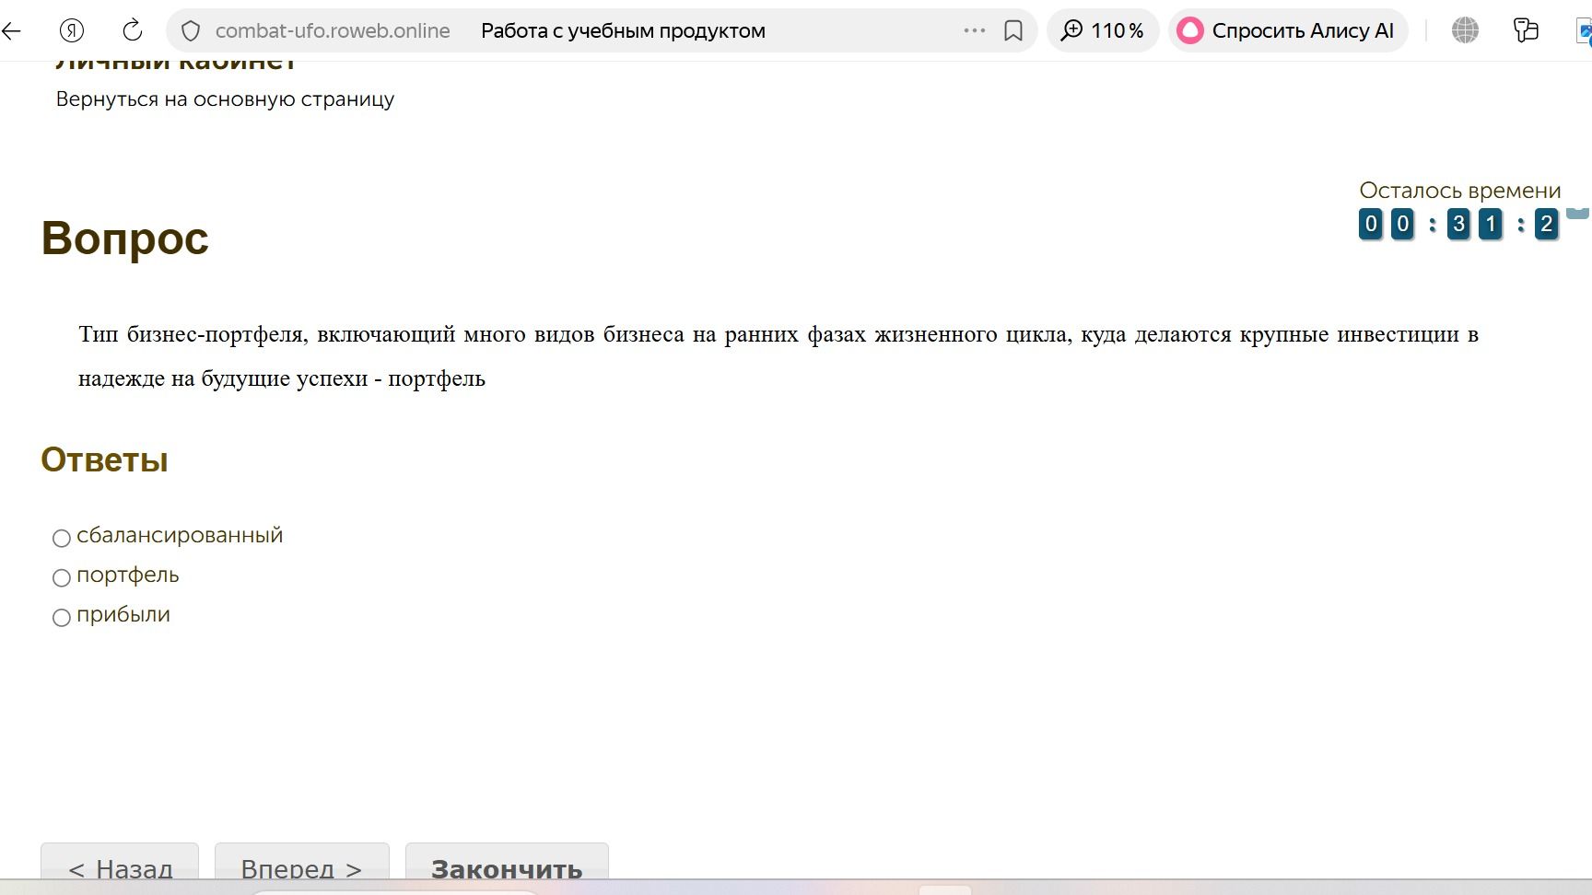Reload the page with refresh icon
The height and width of the screenshot is (895, 1592).
coord(133,30)
